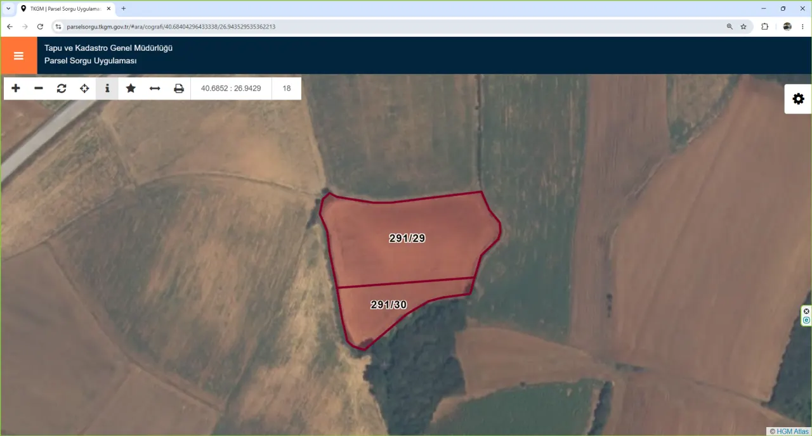This screenshot has height=436, width=812.
Task: Focus the browser address bar URL
Action: click(171, 27)
